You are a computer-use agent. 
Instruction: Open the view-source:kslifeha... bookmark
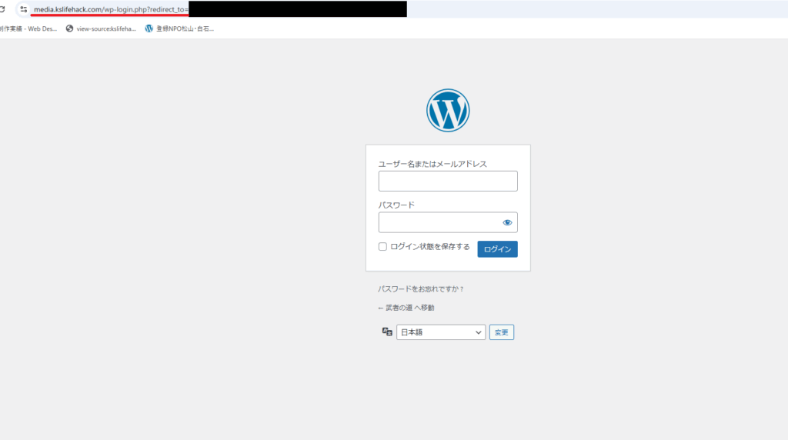(101, 28)
